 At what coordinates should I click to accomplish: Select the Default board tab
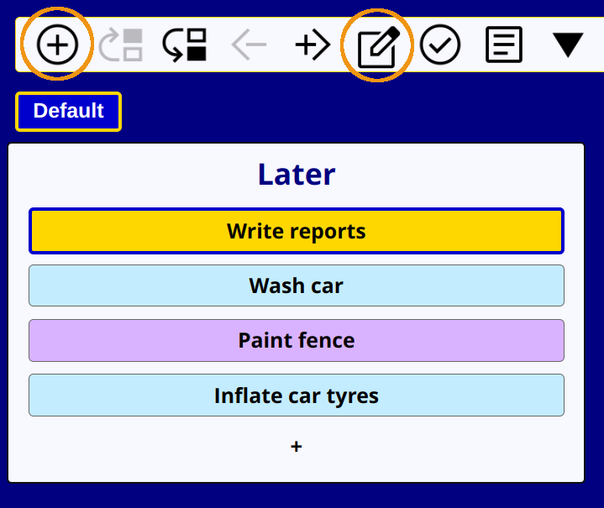(x=69, y=112)
